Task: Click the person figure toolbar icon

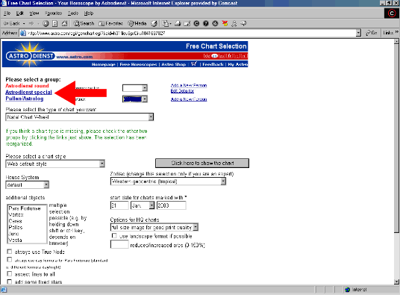Action: 234,23
